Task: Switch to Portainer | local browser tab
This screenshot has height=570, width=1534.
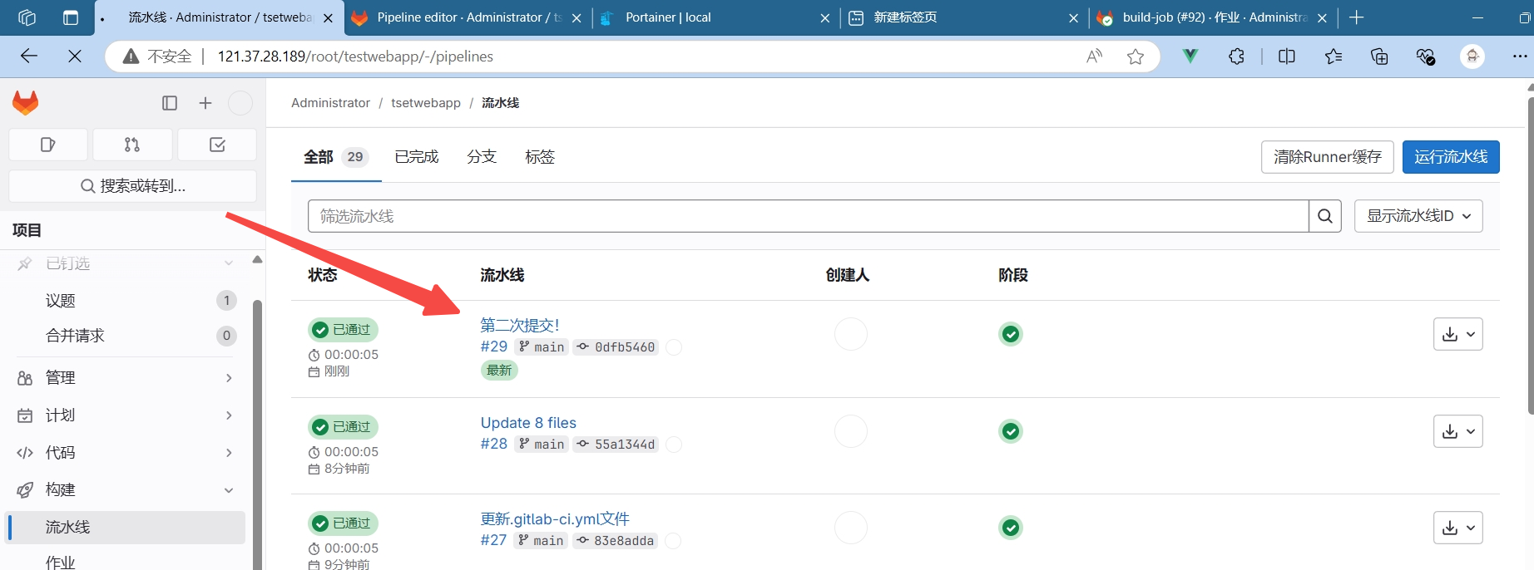Action: click(x=715, y=17)
